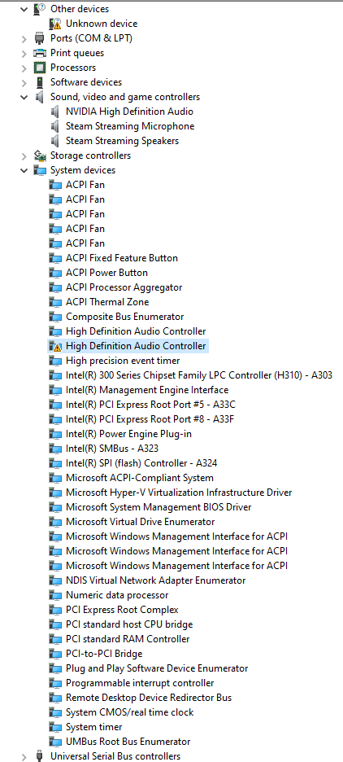Image resolution: width=343 pixels, height=762 pixels.
Task: Expand the Storage controllers category
Action: tap(24, 155)
